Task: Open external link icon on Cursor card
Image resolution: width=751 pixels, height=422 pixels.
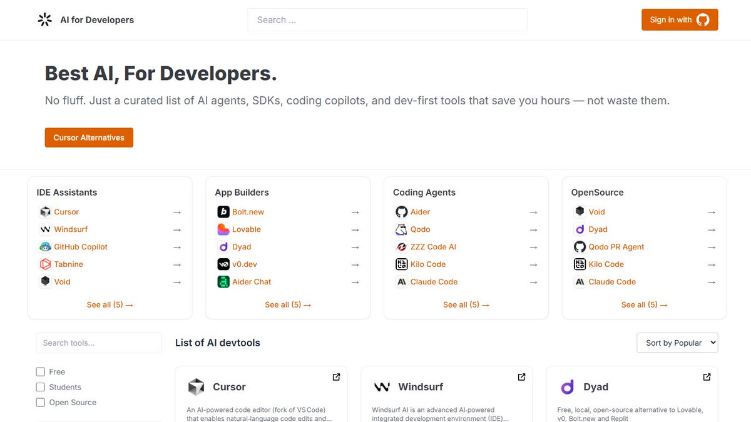Action: [336, 377]
